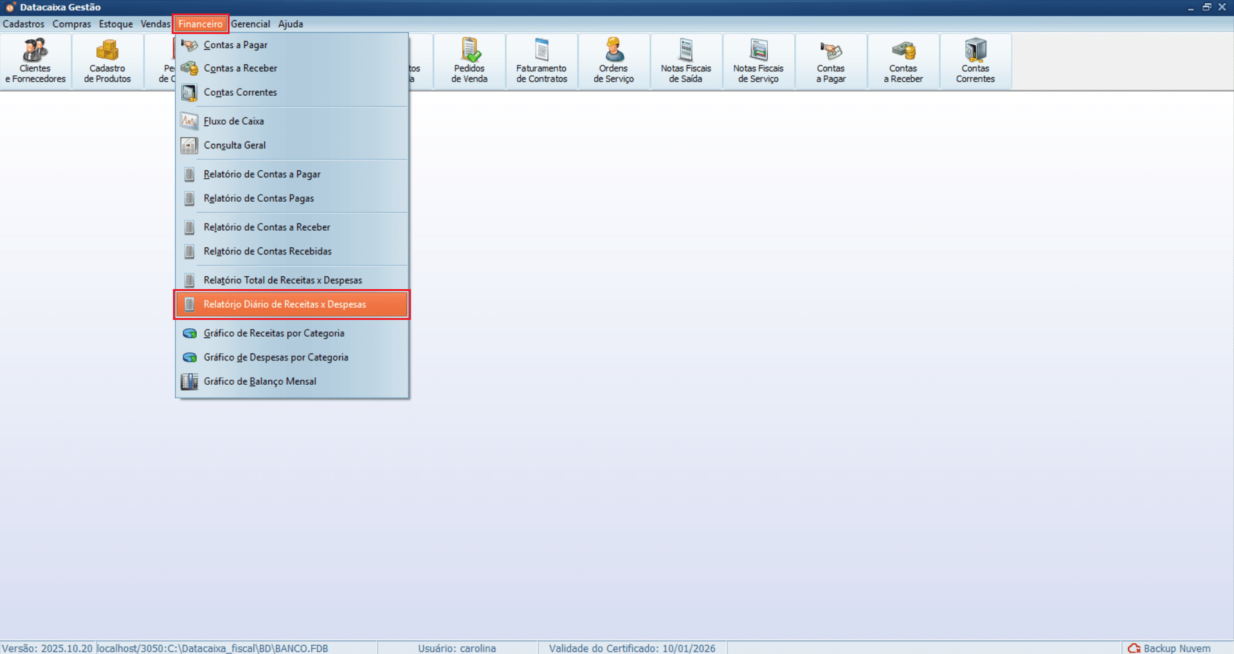This screenshot has width=1234, height=654.
Task: Expand the Gerencial menu
Action: pos(250,24)
